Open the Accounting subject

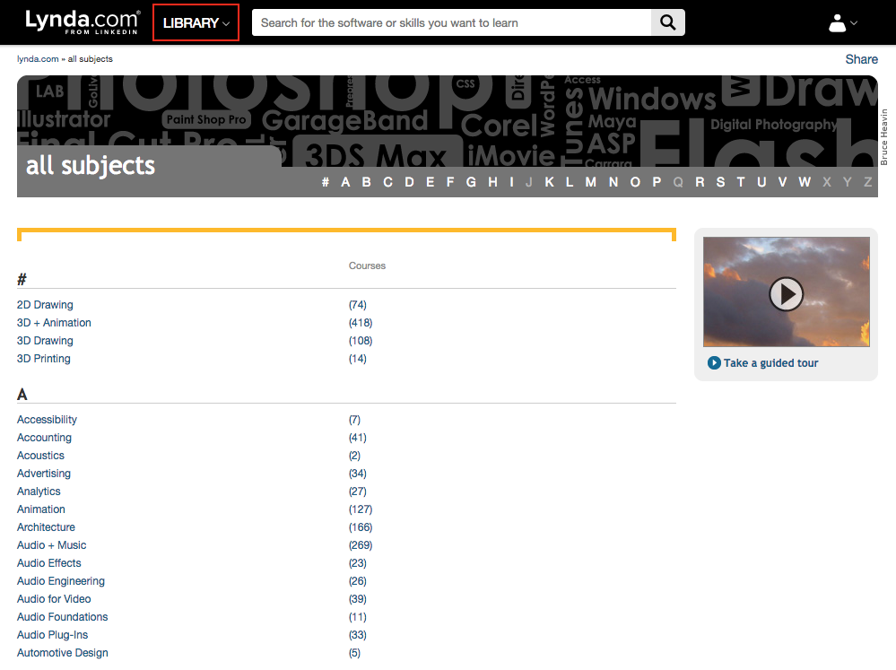click(44, 438)
